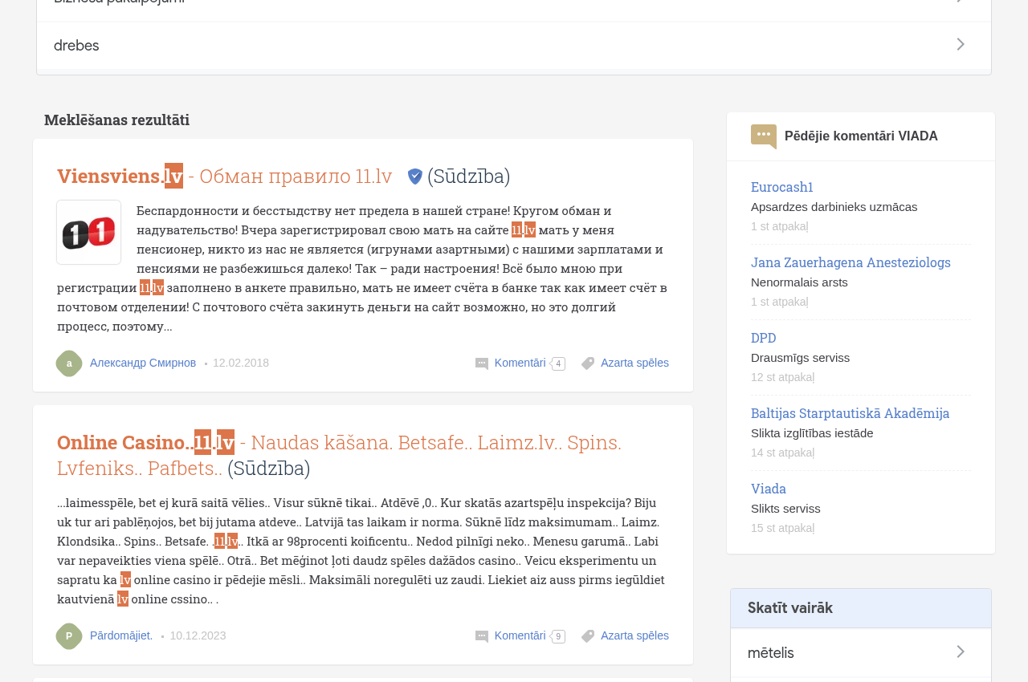This screenshot has height=682, width=1028.
Task: Click the 11 logo thumbnail of the Viensviens.lv complaint
Action: click(89, 233)
